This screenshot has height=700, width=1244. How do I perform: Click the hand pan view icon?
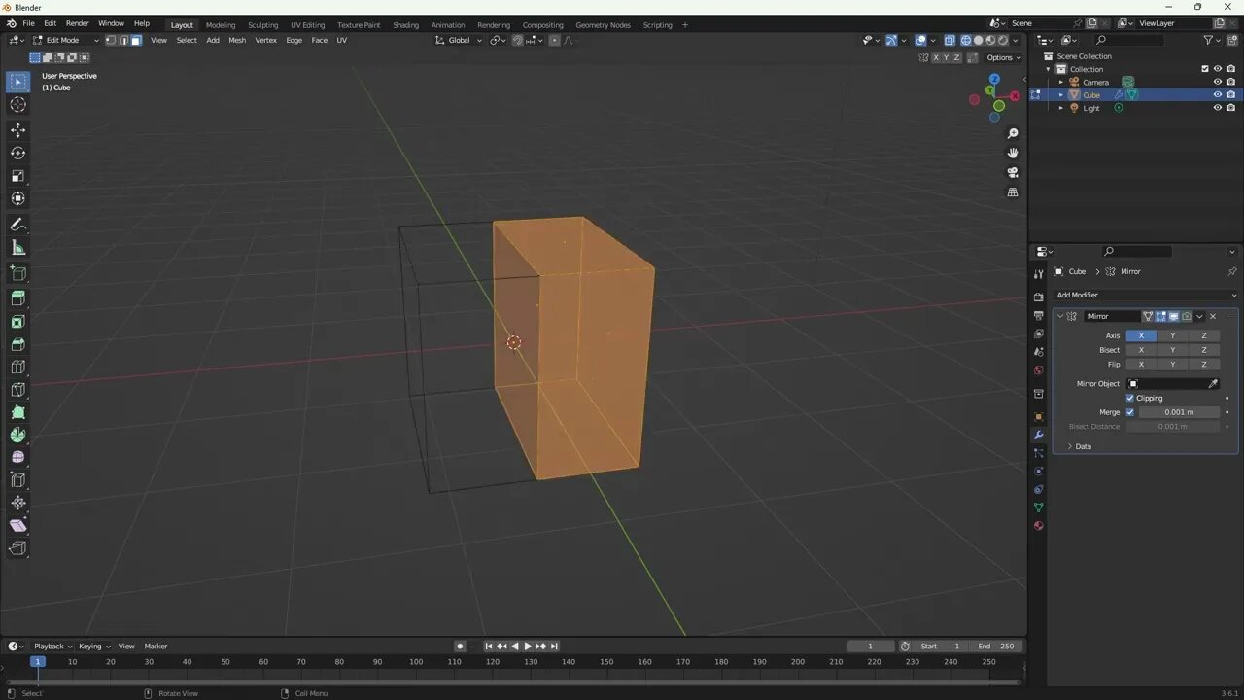[x=1013, y=153]
